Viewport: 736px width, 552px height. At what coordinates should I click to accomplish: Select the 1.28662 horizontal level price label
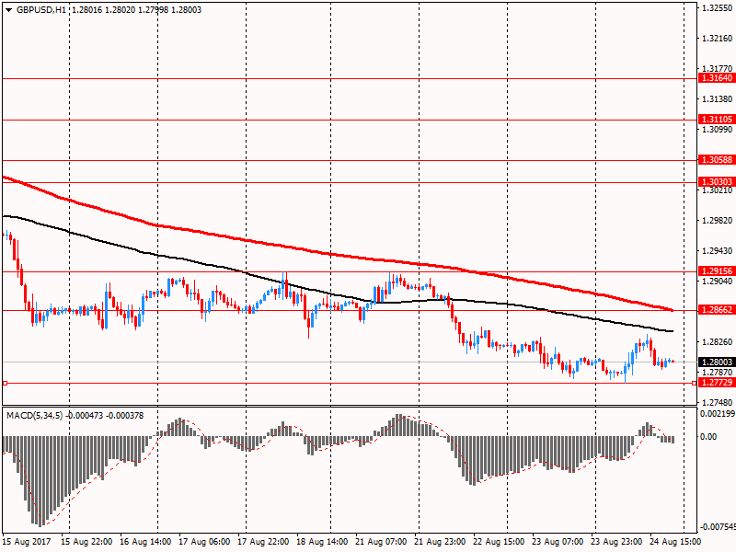tap(717, 310)
